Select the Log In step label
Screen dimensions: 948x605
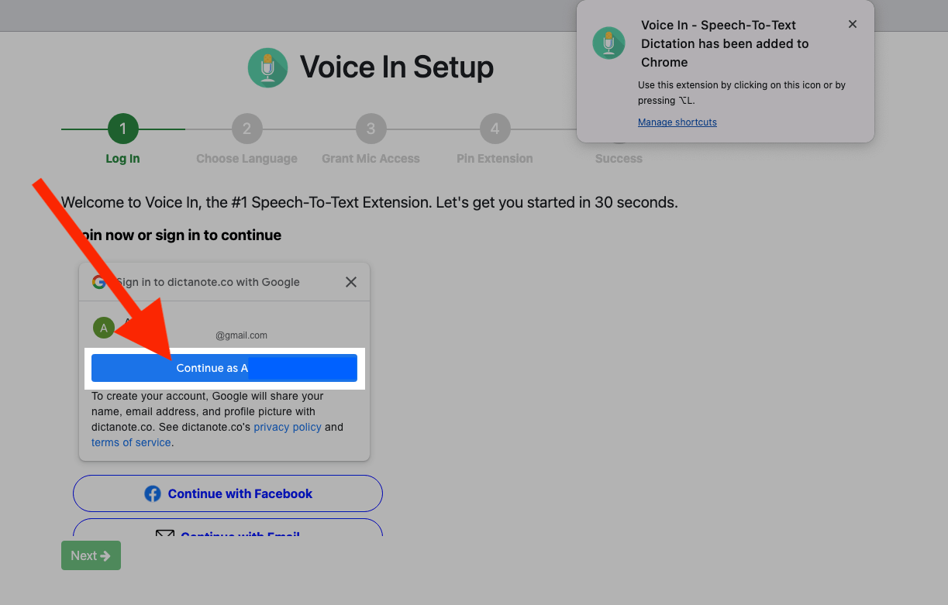click(122, 158)
